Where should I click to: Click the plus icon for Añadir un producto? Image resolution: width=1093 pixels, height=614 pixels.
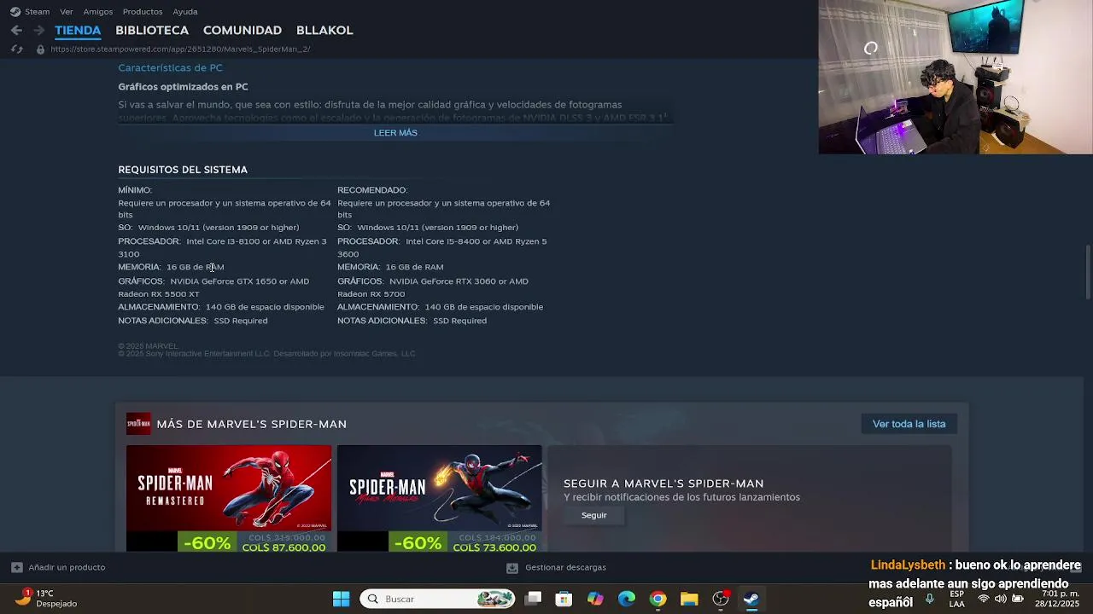tap(17, 567)
